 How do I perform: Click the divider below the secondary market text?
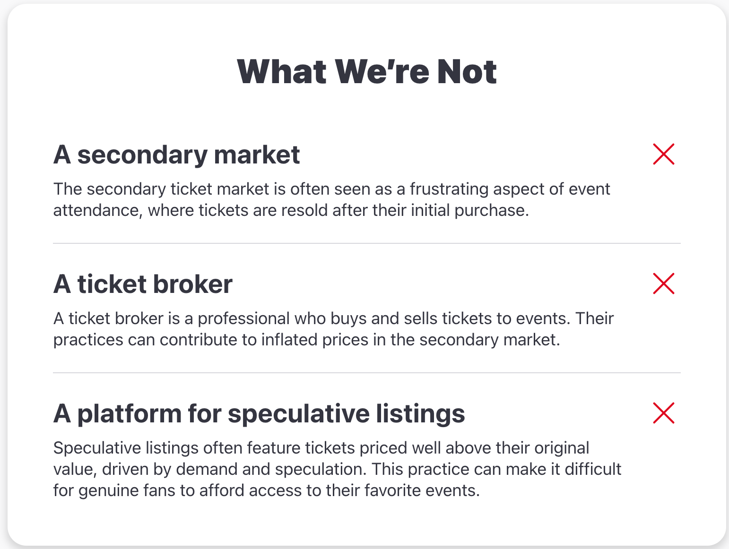point(366,243)
